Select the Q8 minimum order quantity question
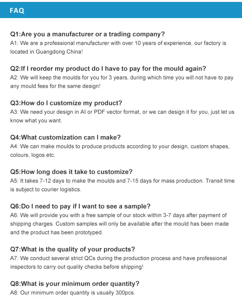This screenshot has width=242, height=302. point(75,284)
